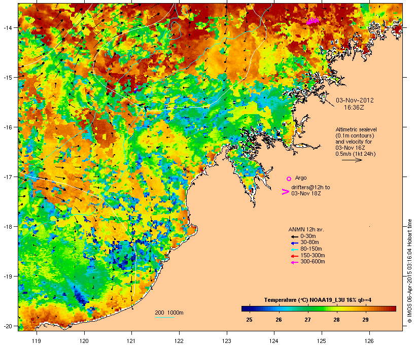Click the colorbar tick label 28
Viewport: 416px width, 345px height.
pyautogui.click(x=336, y=320)
